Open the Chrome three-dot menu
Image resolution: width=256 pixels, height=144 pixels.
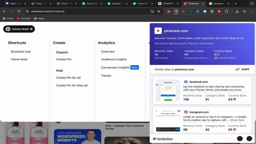[252, 11]
